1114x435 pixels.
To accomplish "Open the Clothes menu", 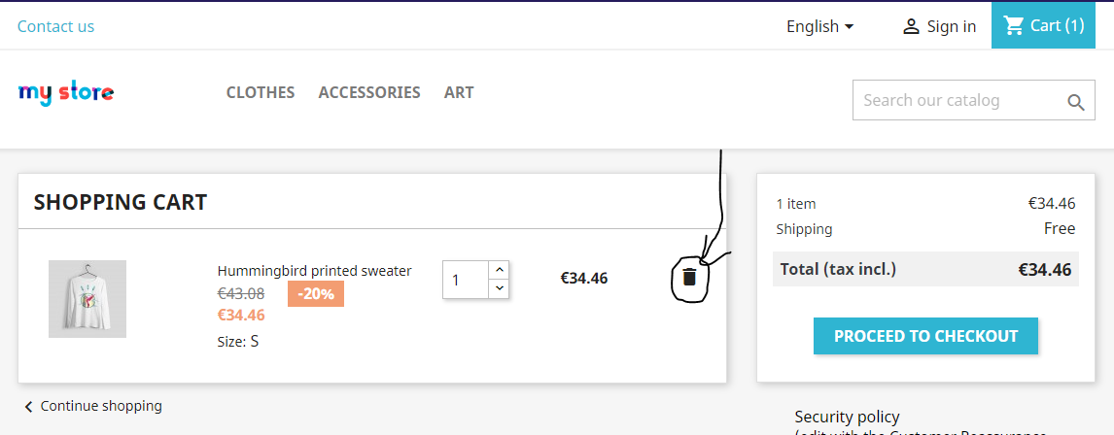I will pyautogui.click(x=260, y=92).
